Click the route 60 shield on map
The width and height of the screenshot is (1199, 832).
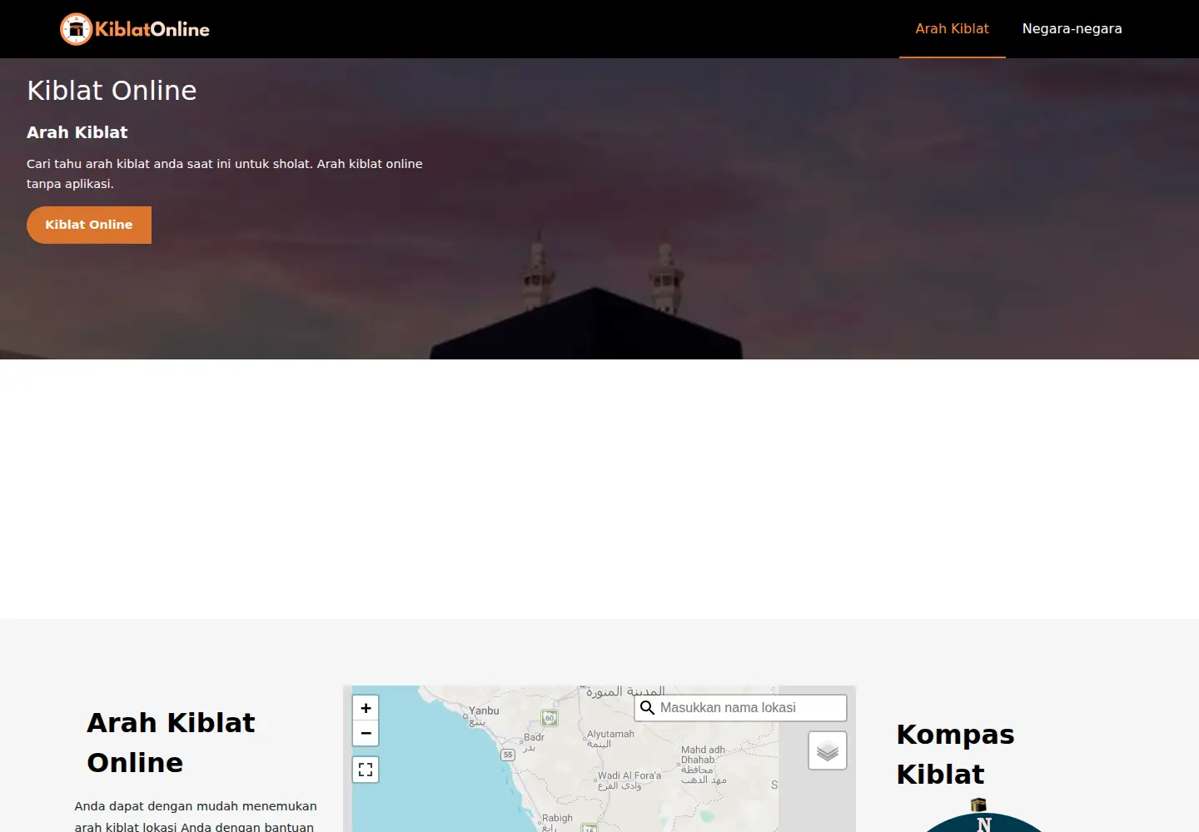(550, 718)
